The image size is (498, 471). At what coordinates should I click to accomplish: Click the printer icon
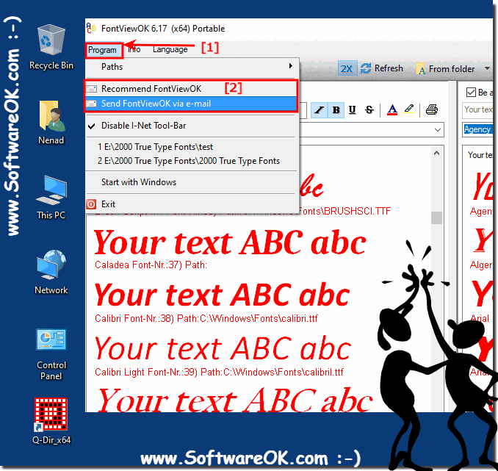click(x=432, y=109)
